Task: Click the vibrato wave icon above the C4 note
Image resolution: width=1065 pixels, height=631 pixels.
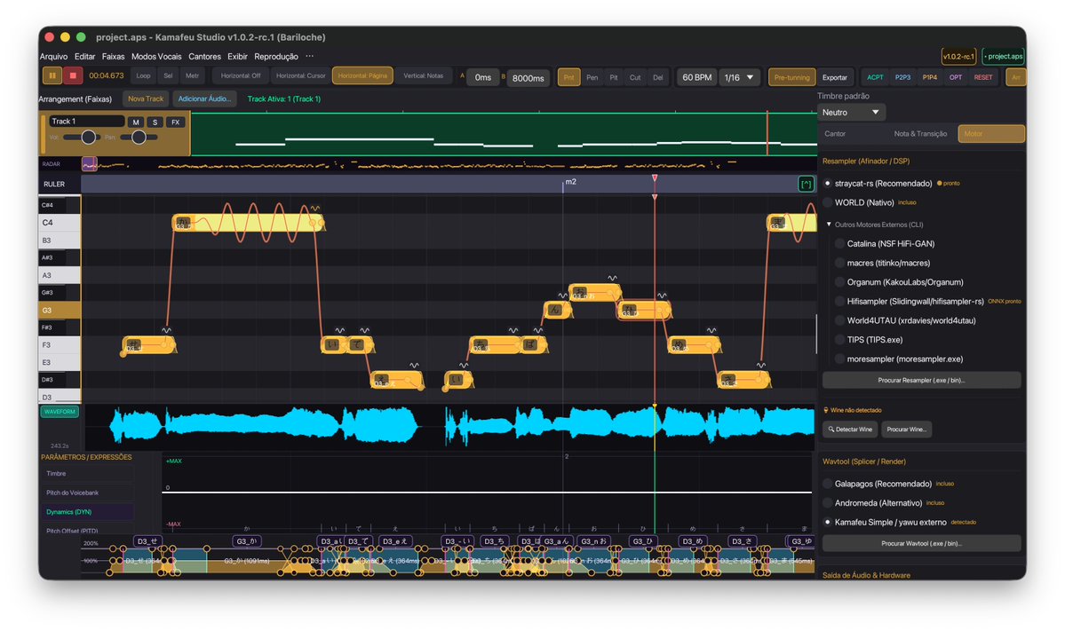Action: [x=315, y=209]
